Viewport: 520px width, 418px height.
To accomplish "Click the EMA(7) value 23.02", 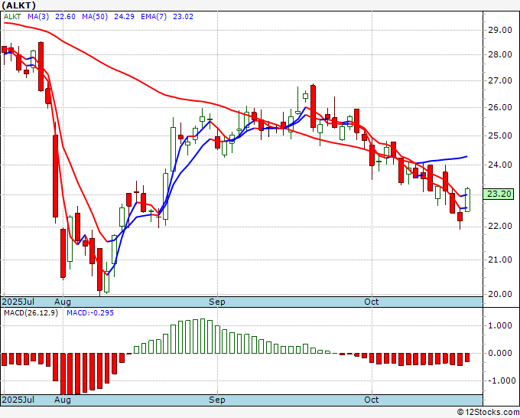I will coord(183,17).
